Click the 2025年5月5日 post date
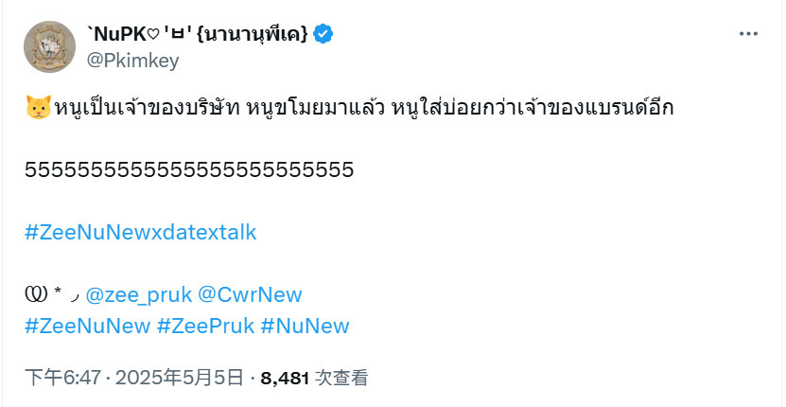The width and height of the screenshot is (786, 407). tap(180, 378)
